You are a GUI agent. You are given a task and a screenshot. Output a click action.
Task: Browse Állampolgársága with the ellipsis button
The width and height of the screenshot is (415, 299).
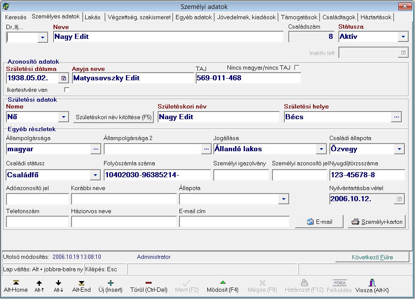tap(96, 149)
